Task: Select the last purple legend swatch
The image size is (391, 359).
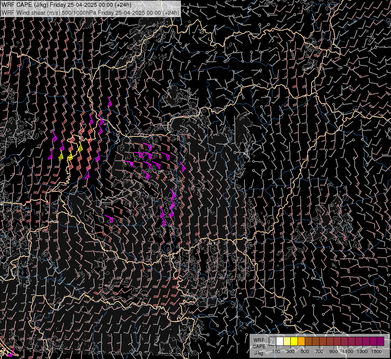Action: click(x=381, y=341)
